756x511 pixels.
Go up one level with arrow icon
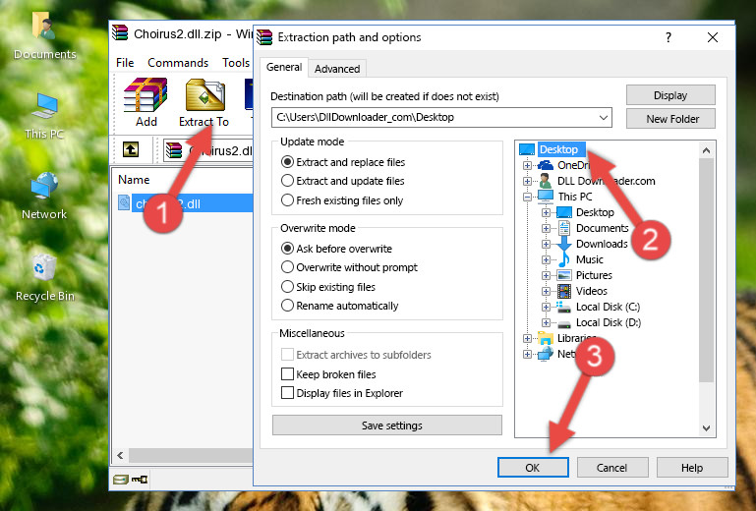[x=131, y=149]
